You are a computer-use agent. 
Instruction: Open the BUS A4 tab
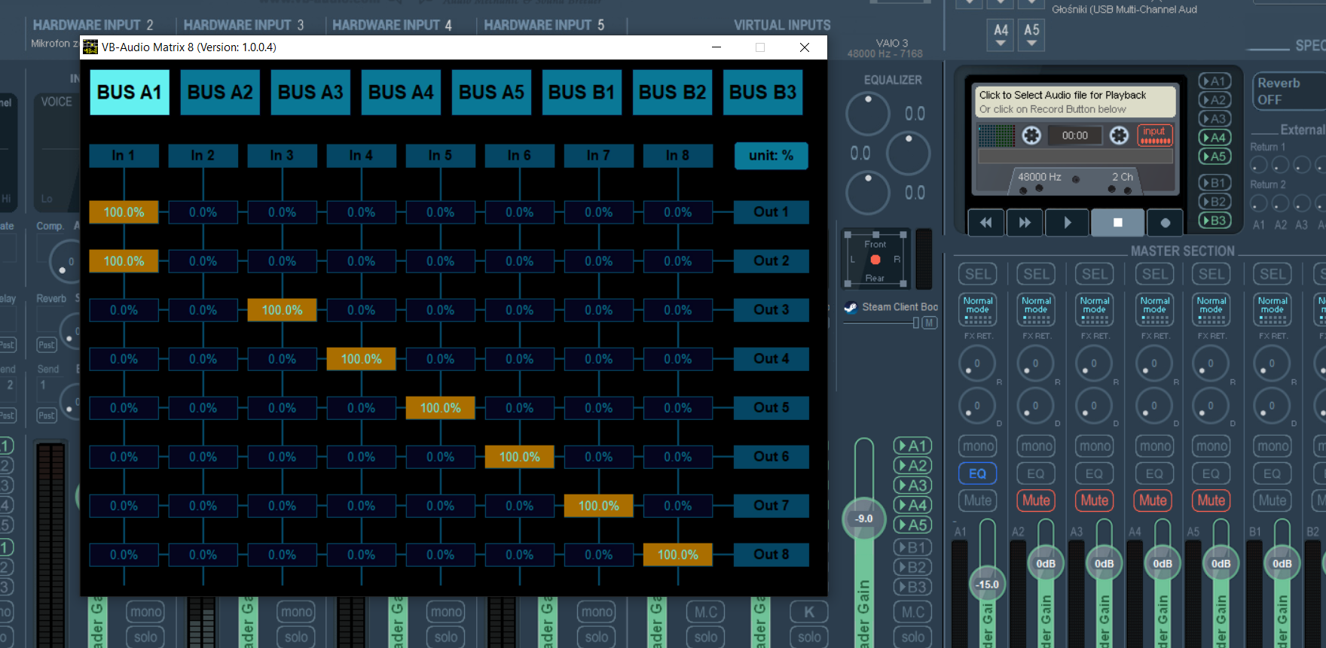click(x=401, y=93)
